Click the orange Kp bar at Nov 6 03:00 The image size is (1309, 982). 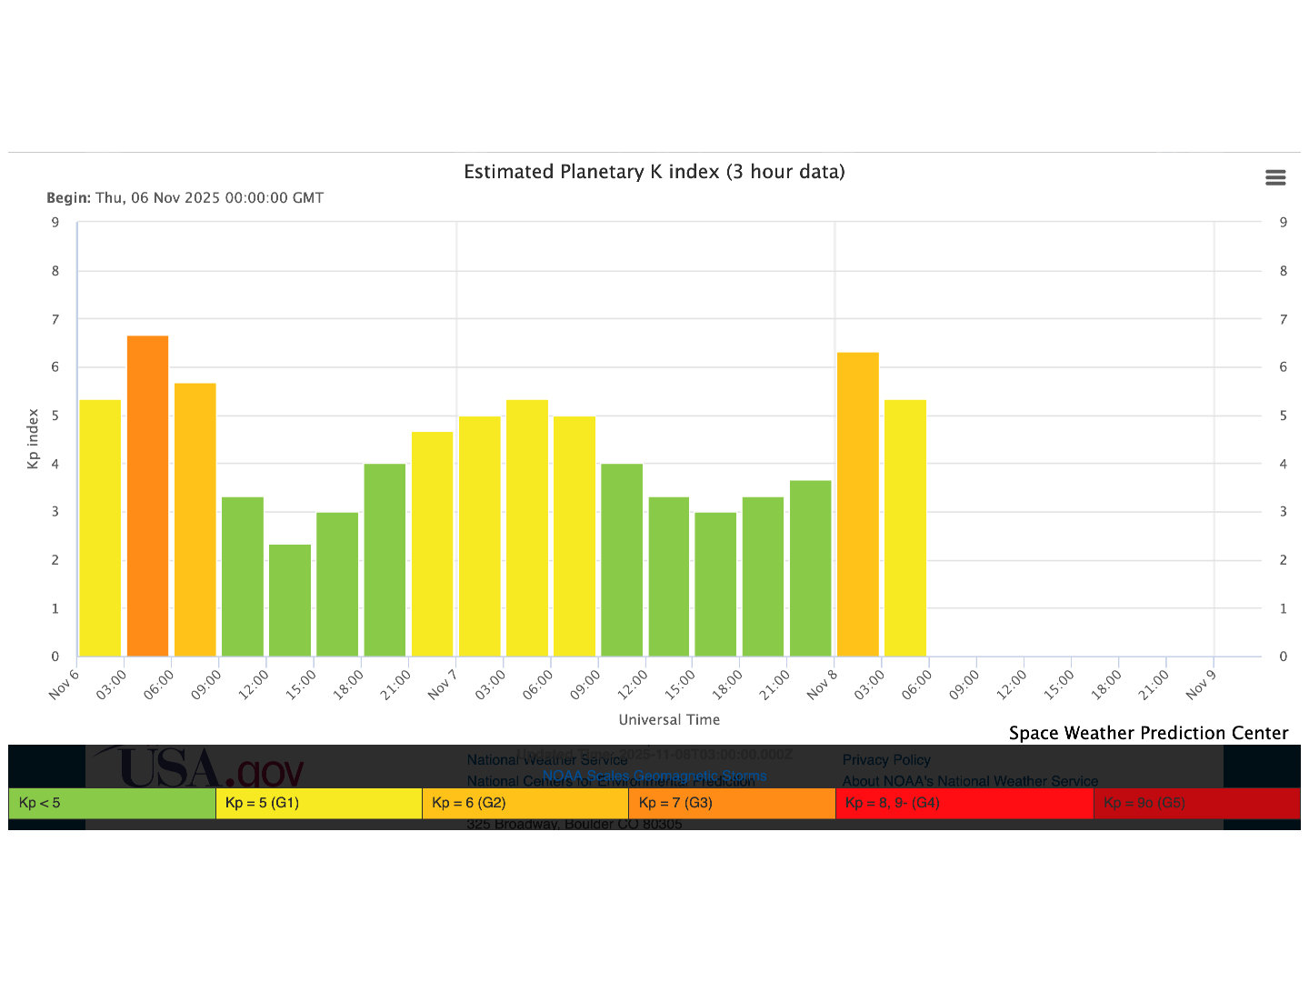tap(147, 496)
